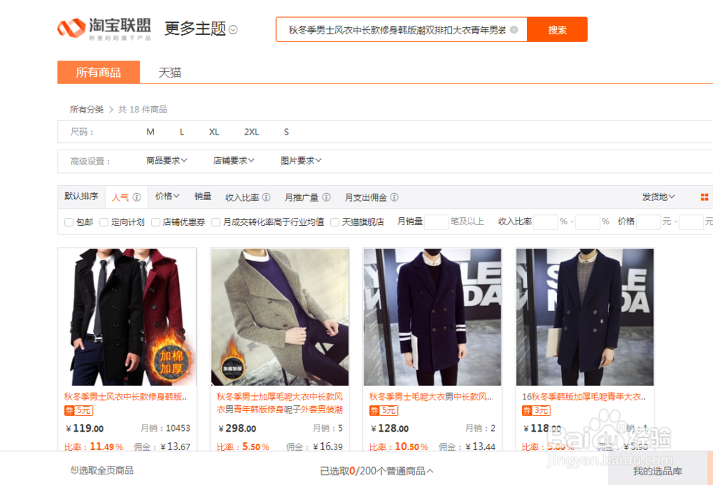
Task: Filter by size S
Action: 286,132
